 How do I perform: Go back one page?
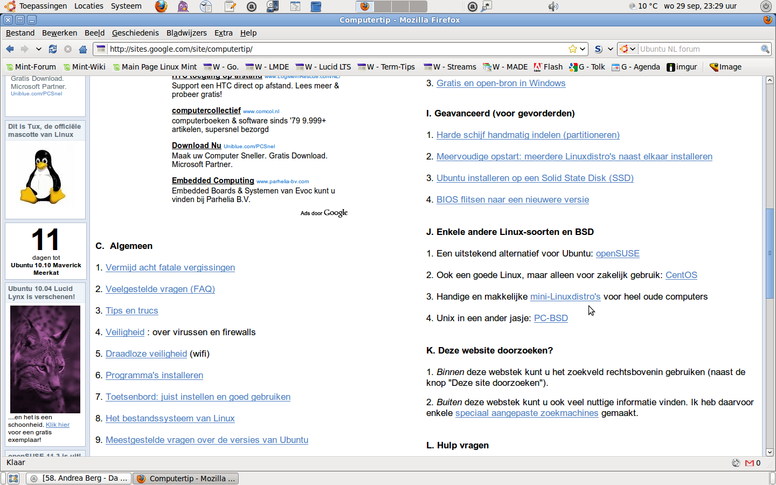coord(10,49)
